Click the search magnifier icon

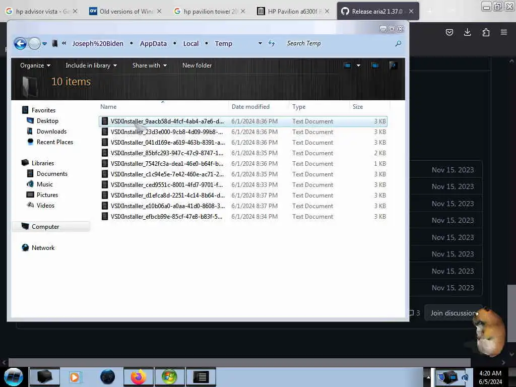[398, 43]
